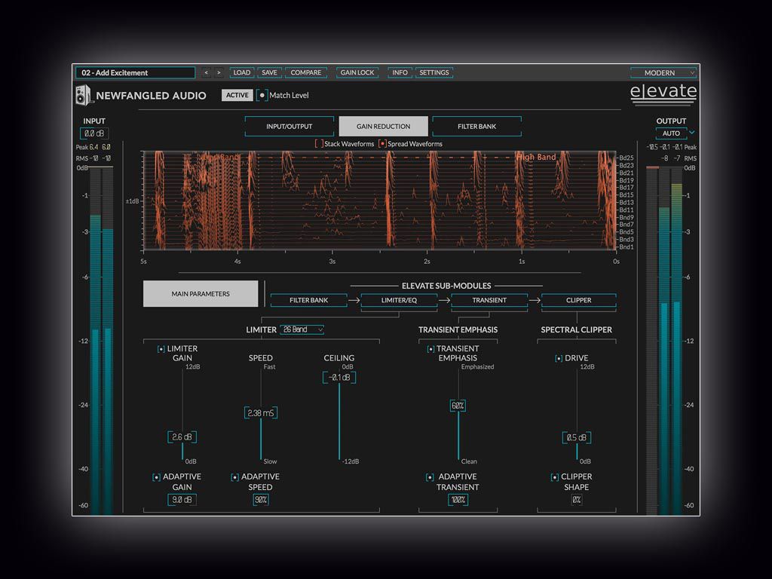Click the Limiter Gain 2.6 dB slider handle
Viewport: 772px width, 579px height.
pyautogui.click(x=182, y=437)
